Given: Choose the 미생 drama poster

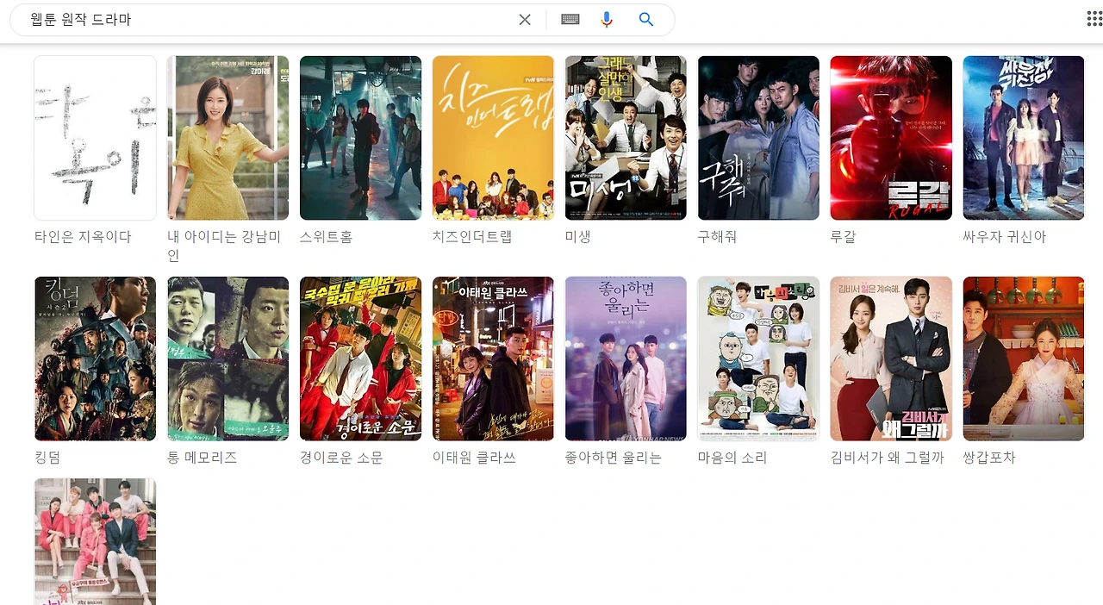Looking at the screenshot, I should [626, 138].
